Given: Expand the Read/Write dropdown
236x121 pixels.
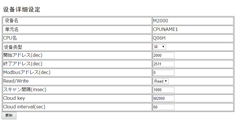Looking at the screenshot, I should 161,81.
